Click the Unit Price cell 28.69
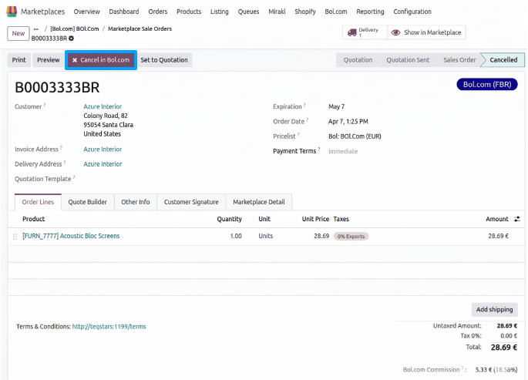Viewport: 528px width, 380px height. 321,236
